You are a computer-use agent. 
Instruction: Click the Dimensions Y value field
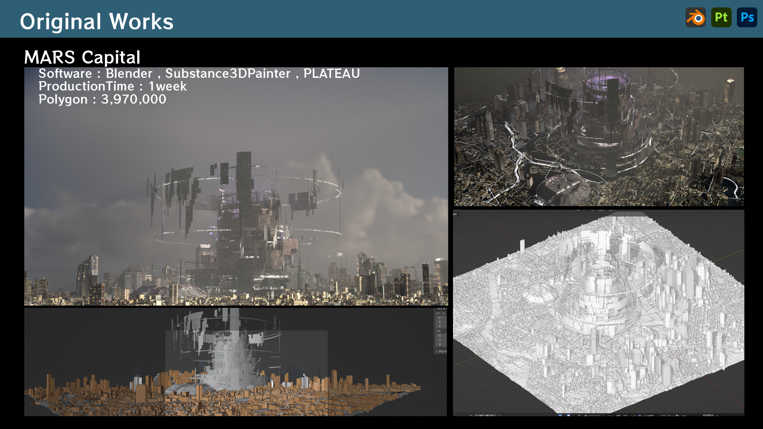[440, 340]
